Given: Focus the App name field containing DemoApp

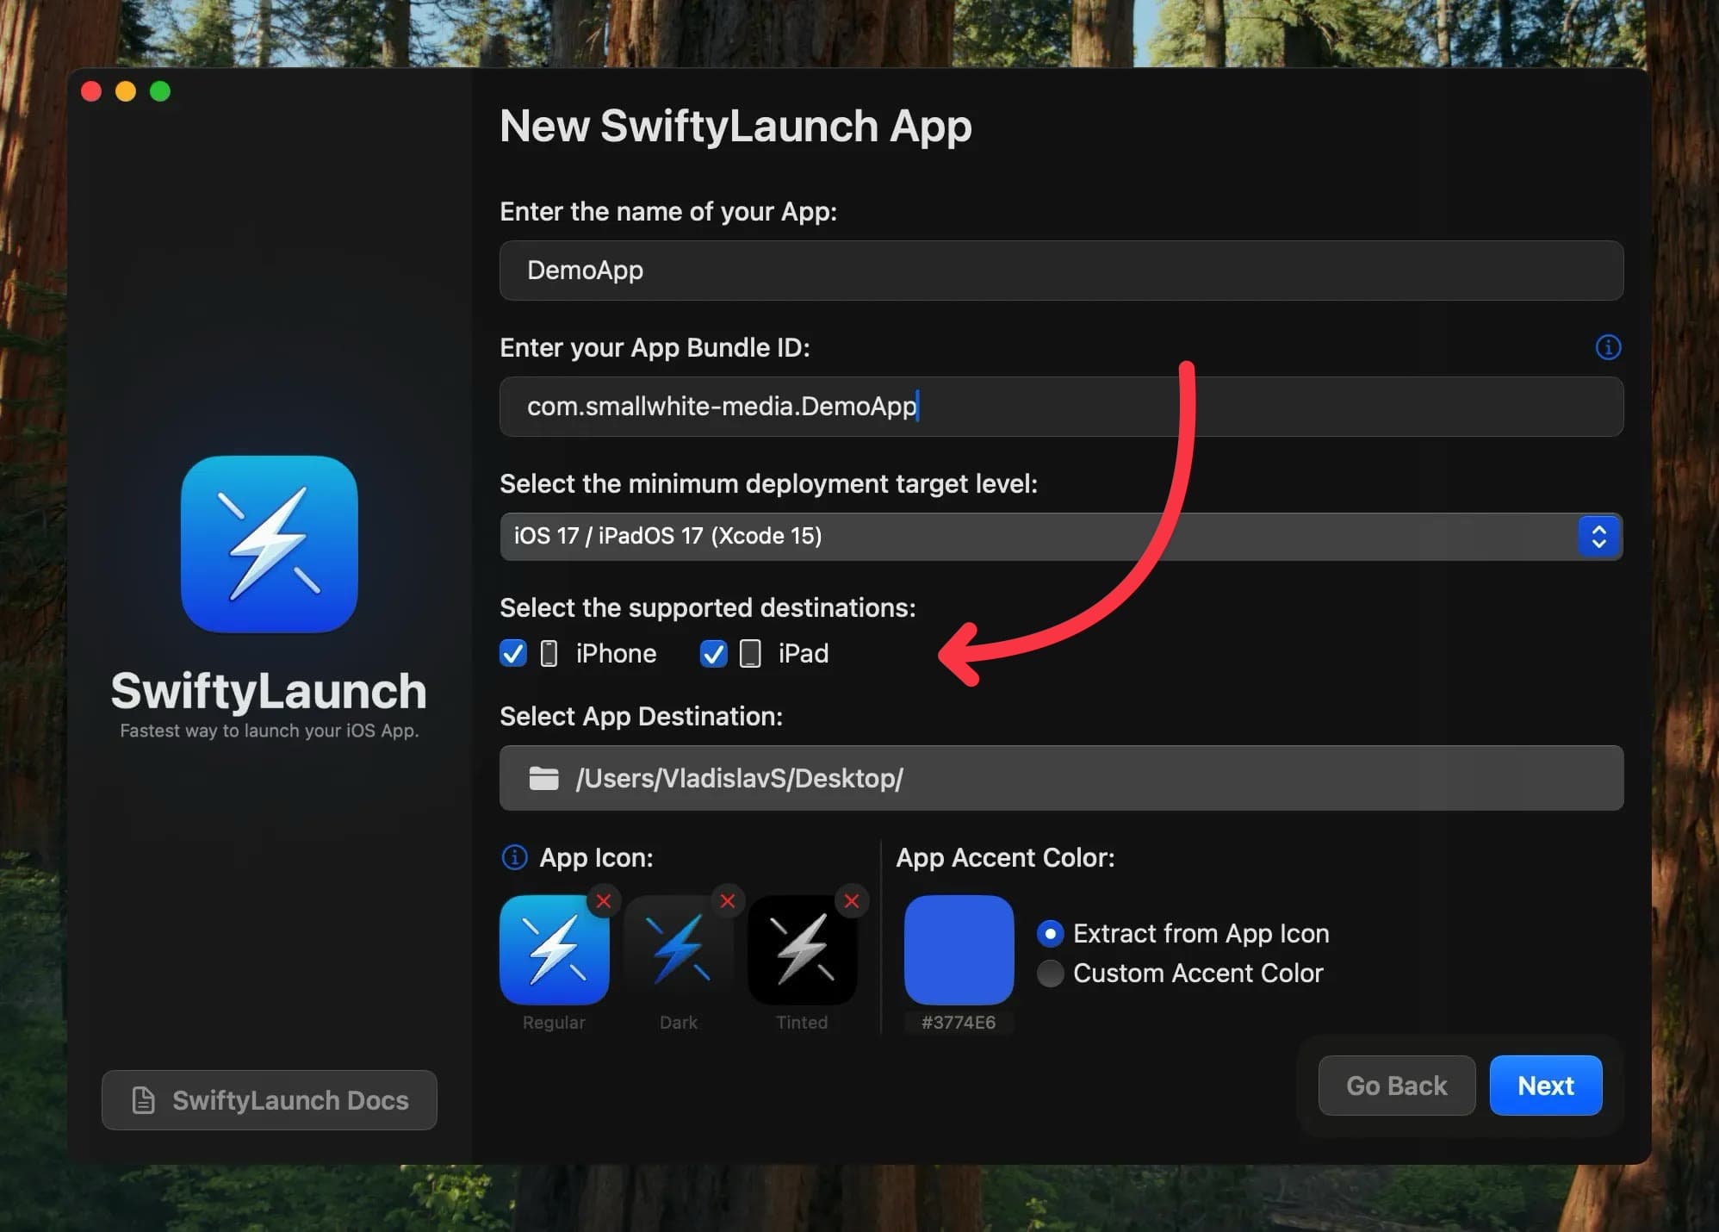Looking at the screenshot, I should [1061, 271].
